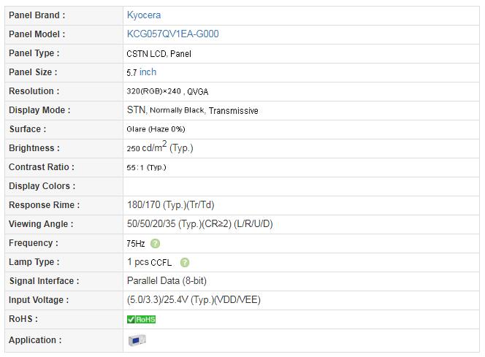Click the empty Display Colors cell
The image size is (485, 357).
pos(301,186)
